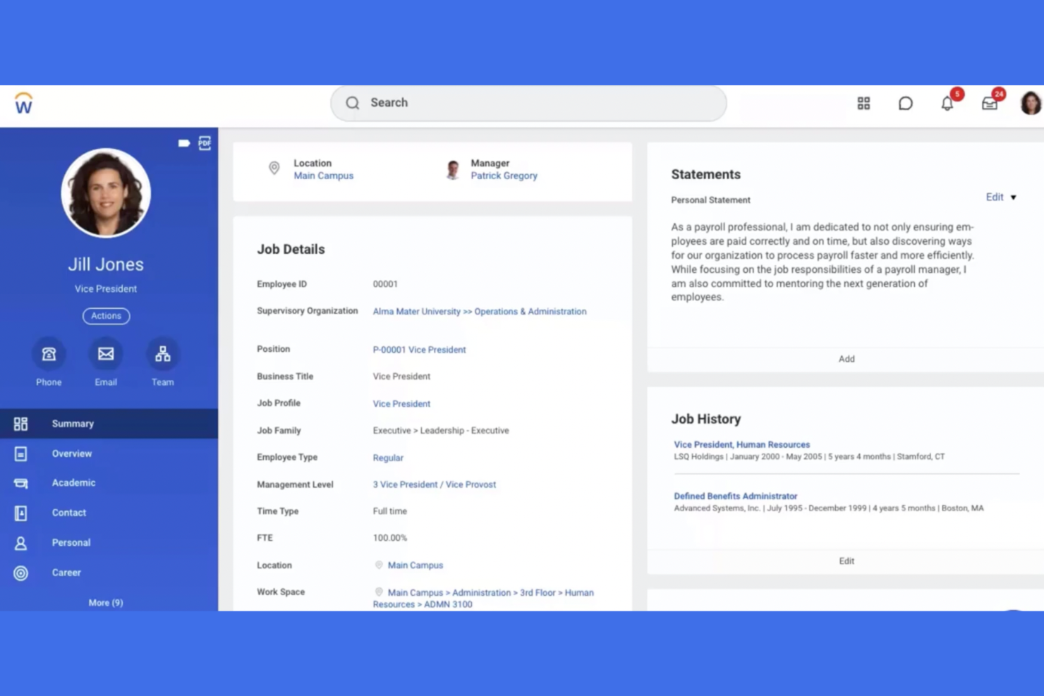Select the Full time value
This screenshot has width=1044, height=696.
point(390,511)
